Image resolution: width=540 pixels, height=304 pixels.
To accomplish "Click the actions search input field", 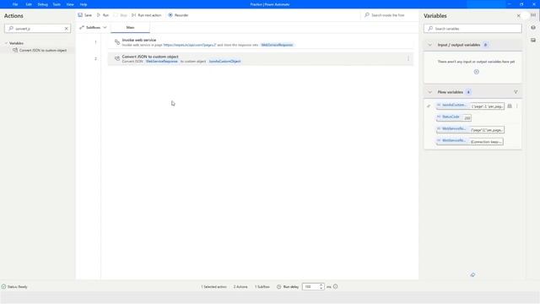I will pos(36,29).
